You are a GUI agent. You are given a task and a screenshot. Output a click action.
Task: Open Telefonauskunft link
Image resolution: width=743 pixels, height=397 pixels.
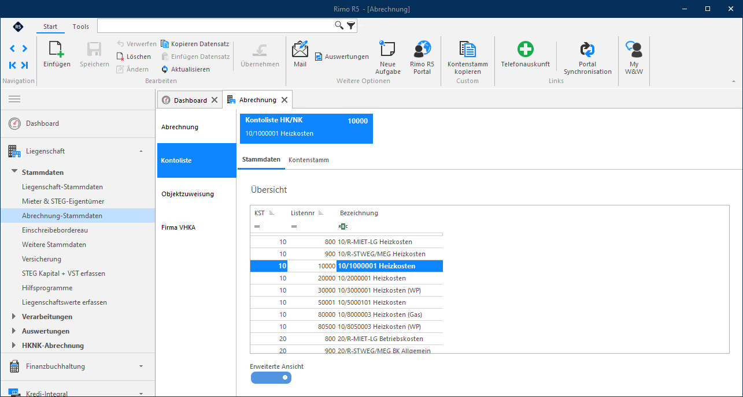[525, 54]
